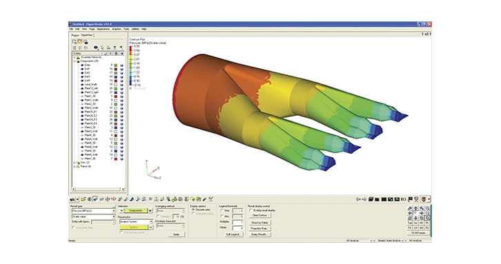The height and width of the screenshot is (264, 501).
Task: Click the Contour panel icon in toolbar
Action: pos(95,199)
